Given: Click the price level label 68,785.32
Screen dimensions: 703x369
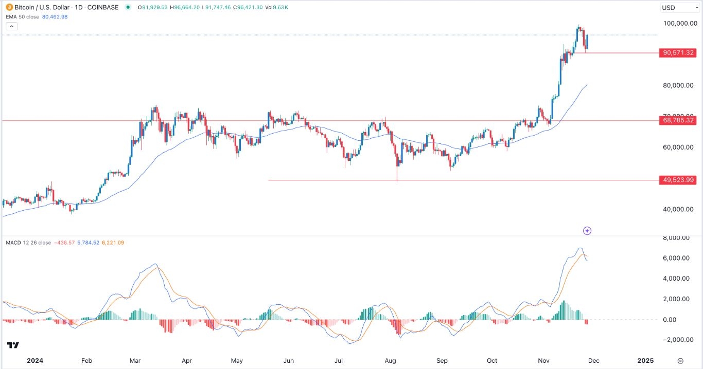Looking at the screenshot, I should point(677,120).
